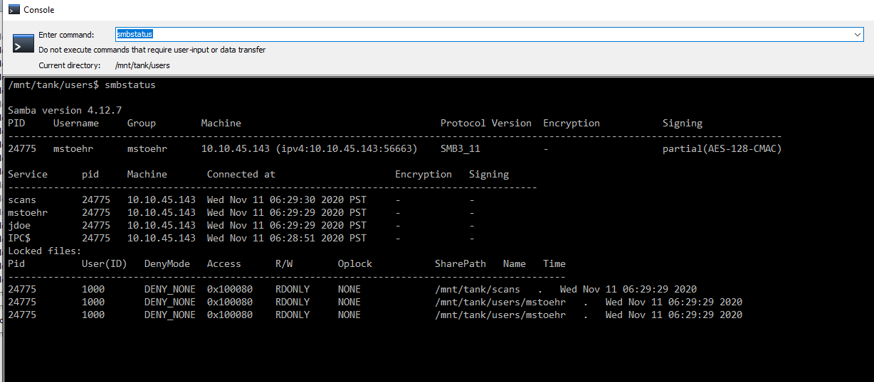
Task: Click the Enter command label
Action: pyautogui.click(x=66, y=35)
